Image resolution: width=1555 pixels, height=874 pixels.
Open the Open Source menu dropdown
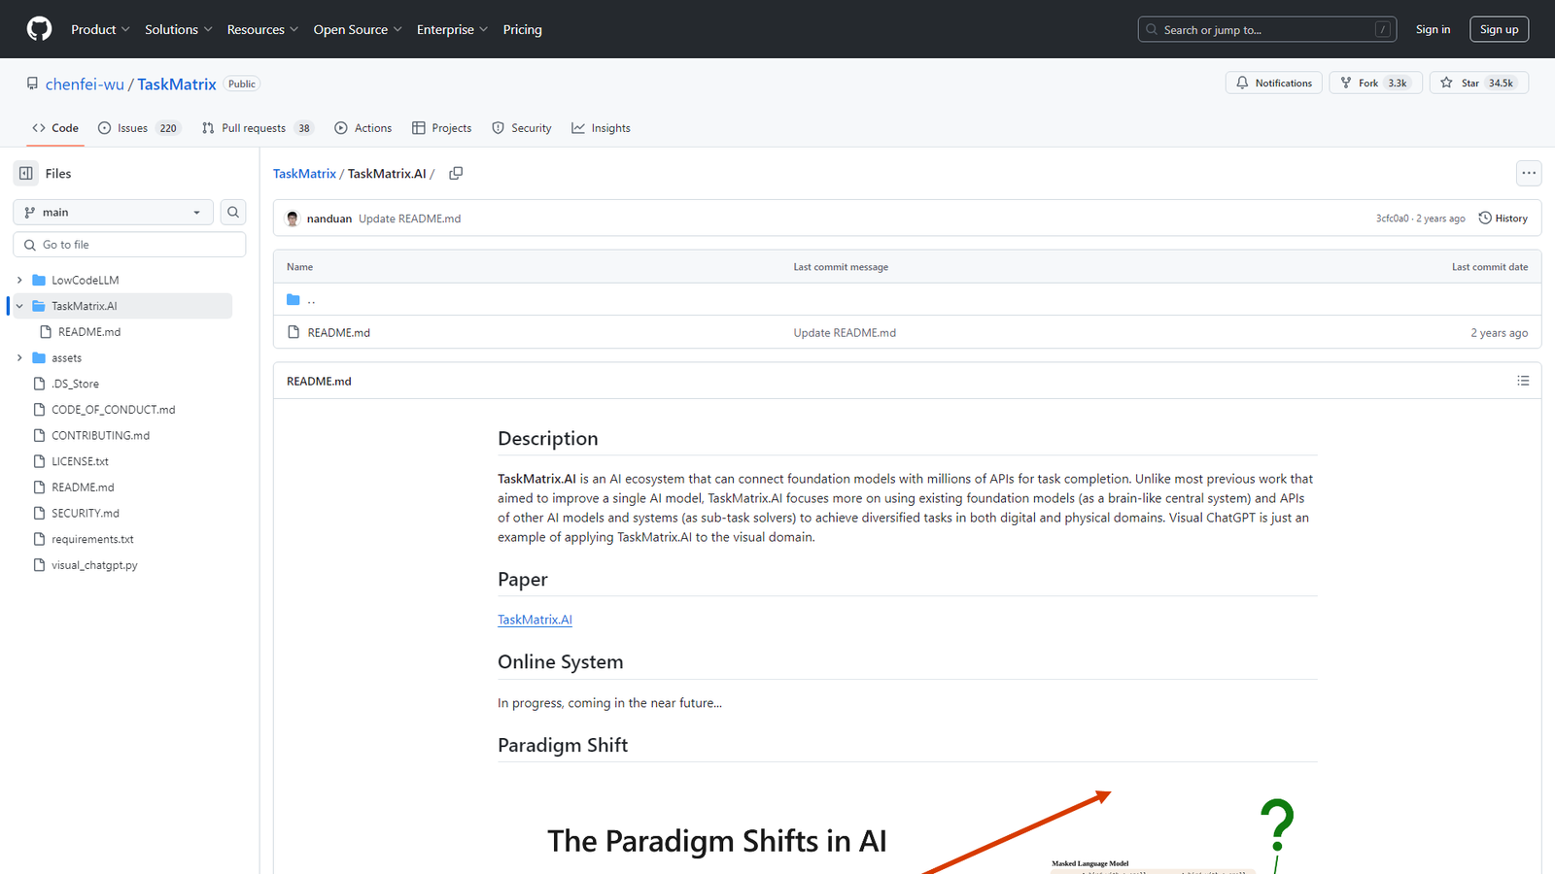coord(357,29)
